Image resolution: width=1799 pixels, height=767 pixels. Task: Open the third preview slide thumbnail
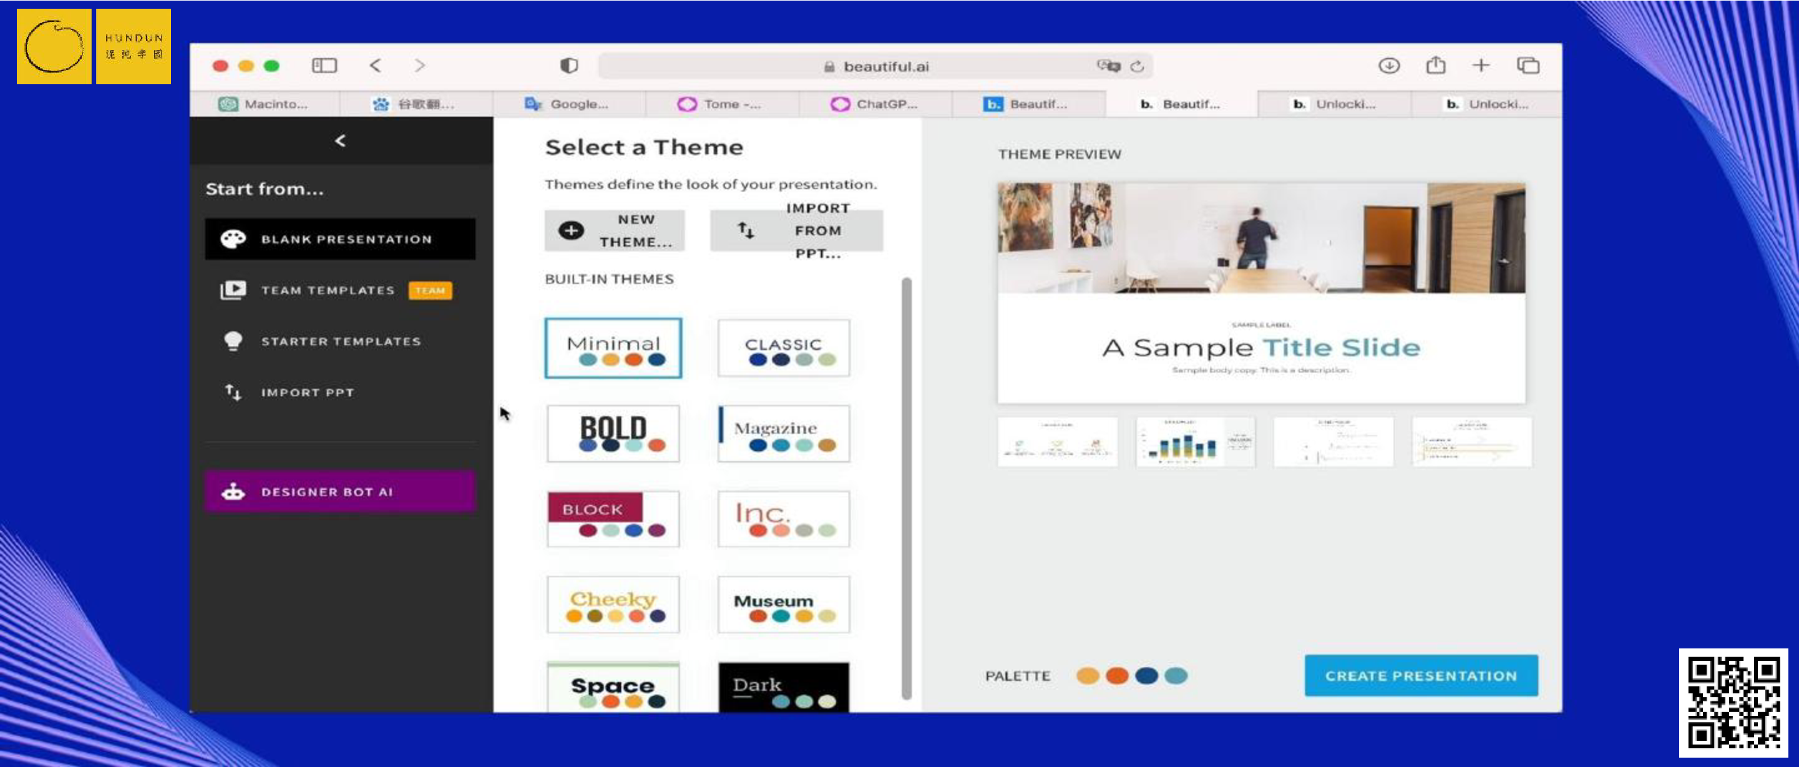tap(1333, 441)
